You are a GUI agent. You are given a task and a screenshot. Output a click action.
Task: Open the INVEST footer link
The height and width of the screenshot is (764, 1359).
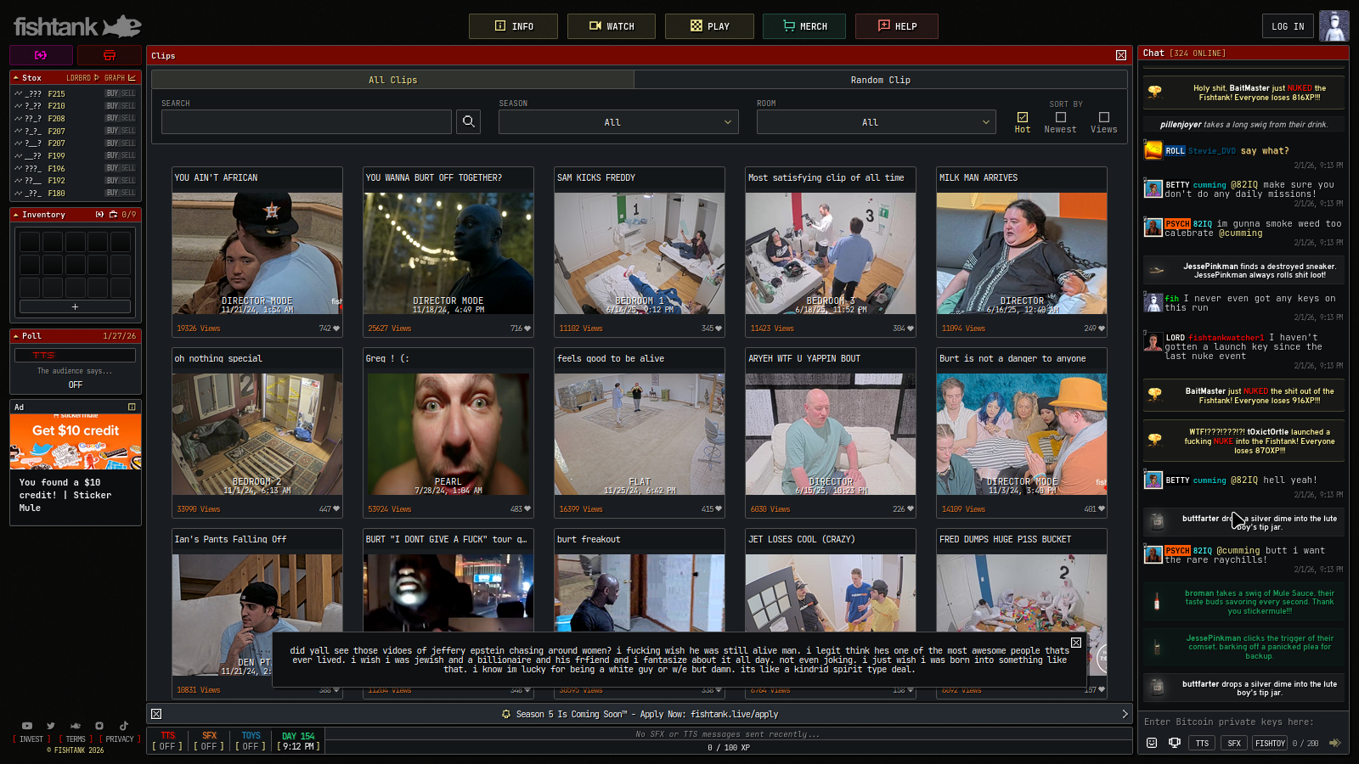(31, 739)
